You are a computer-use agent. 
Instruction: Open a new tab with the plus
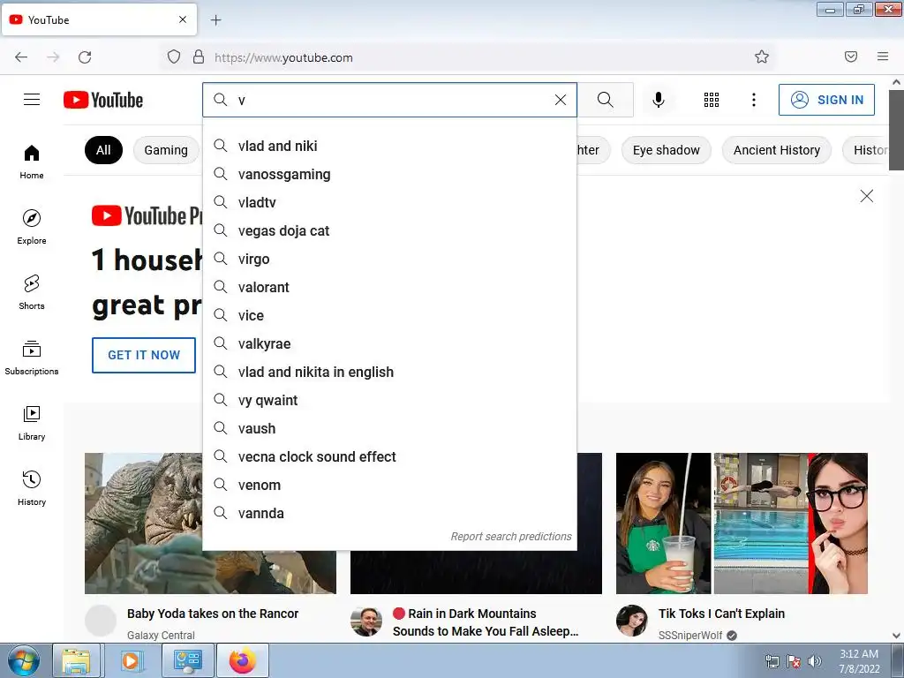215,20
